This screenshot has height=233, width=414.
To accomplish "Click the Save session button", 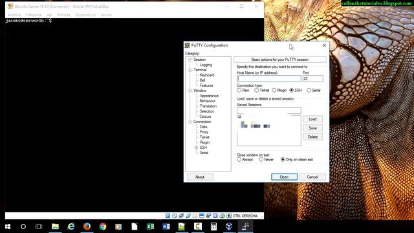I will pyautogui.click(x=312, y=128).
